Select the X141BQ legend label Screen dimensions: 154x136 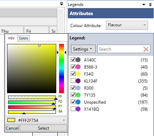tap(91, 109)
